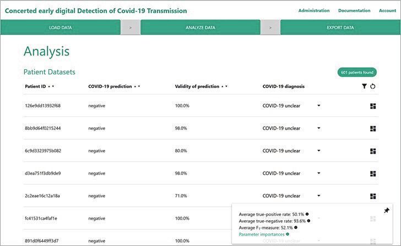This screenshot has width=401, height=246.
Task: Open details grid icon for patient d3ea751f3db9de9
Action: pos(373,174)
